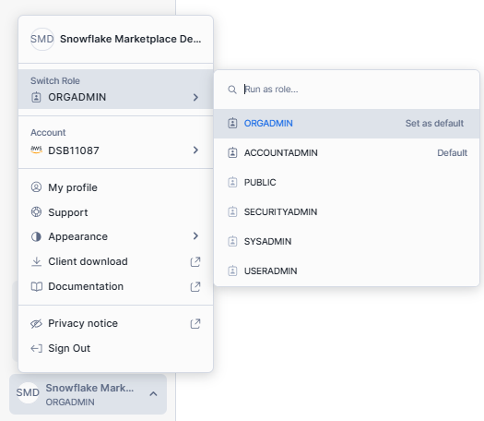Select the highlighted ORGADMIN role entry

(x=347, y=124)
